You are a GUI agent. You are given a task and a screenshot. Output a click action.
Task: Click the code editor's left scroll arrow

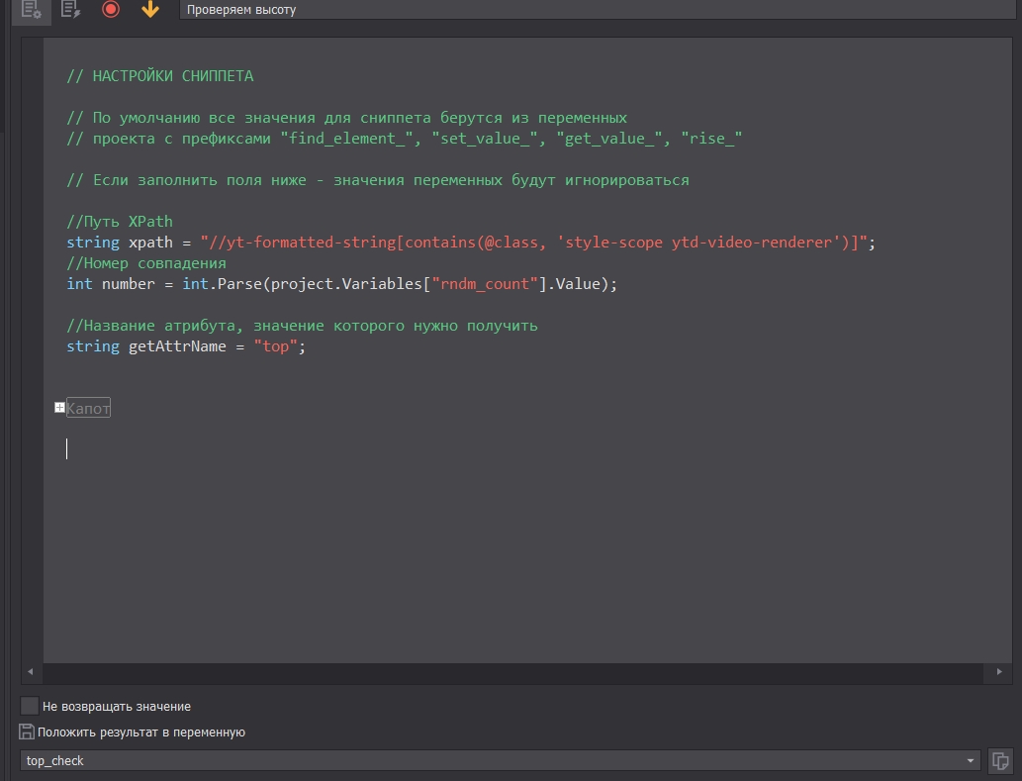point(31,672)
